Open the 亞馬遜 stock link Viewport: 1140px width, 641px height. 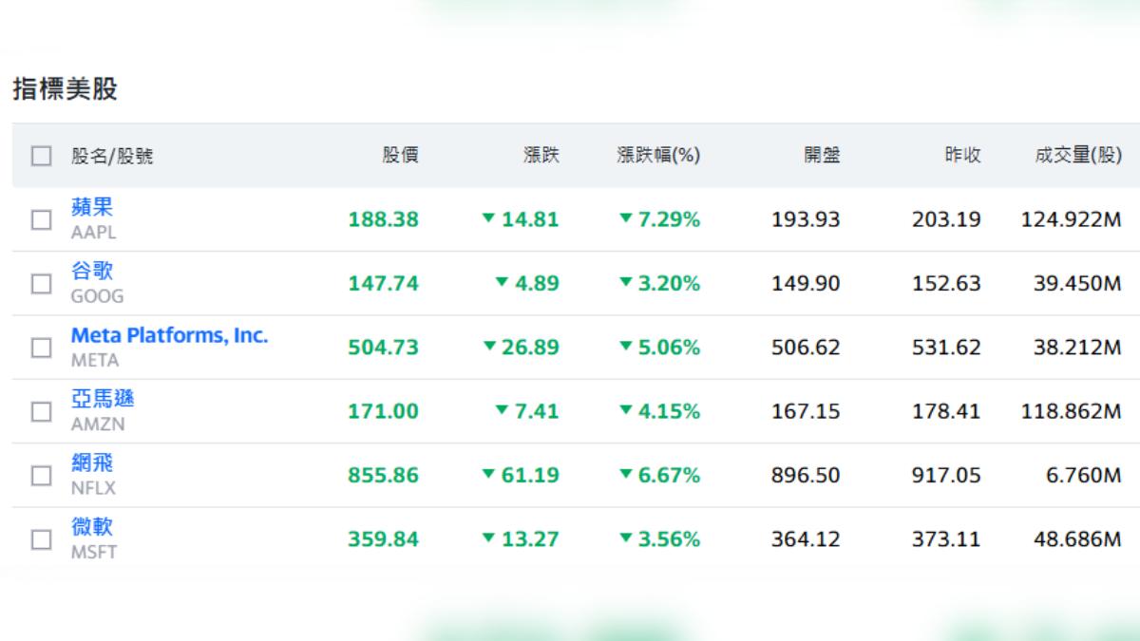pos(103,399)
